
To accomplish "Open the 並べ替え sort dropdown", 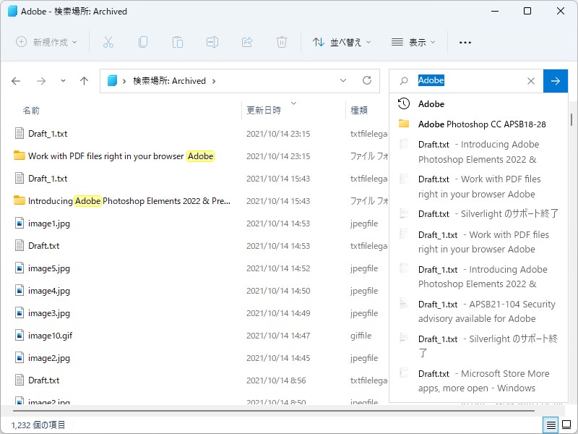I will [342, 42].
